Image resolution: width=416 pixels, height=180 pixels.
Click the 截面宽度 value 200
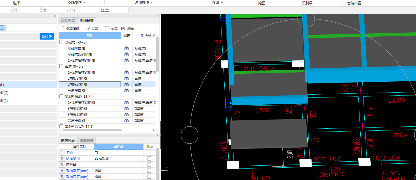(118, 171)
